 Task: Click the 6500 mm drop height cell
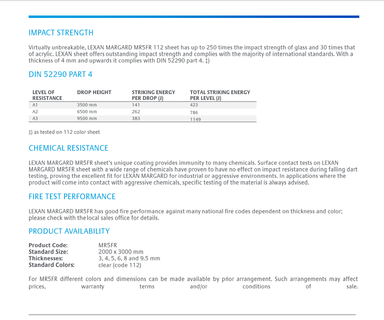click(87, 112)
